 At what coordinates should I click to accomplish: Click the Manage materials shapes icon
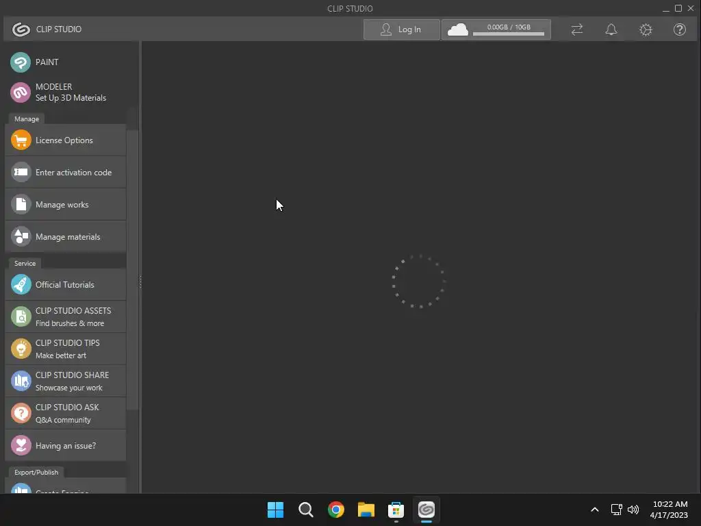pos(21,236)
